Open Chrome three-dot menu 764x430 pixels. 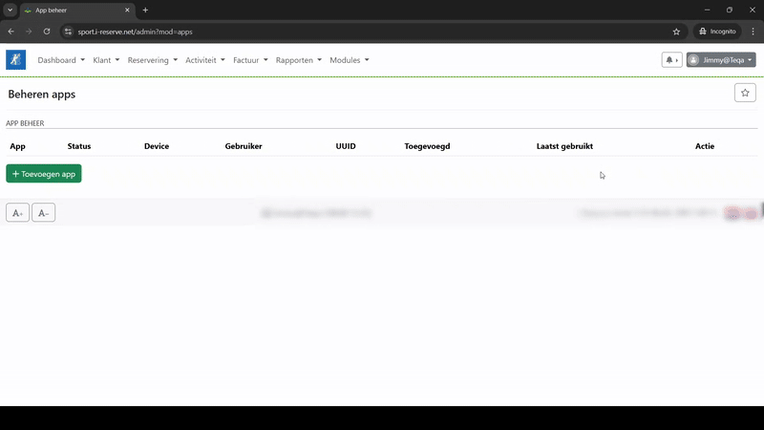(752, 32)
